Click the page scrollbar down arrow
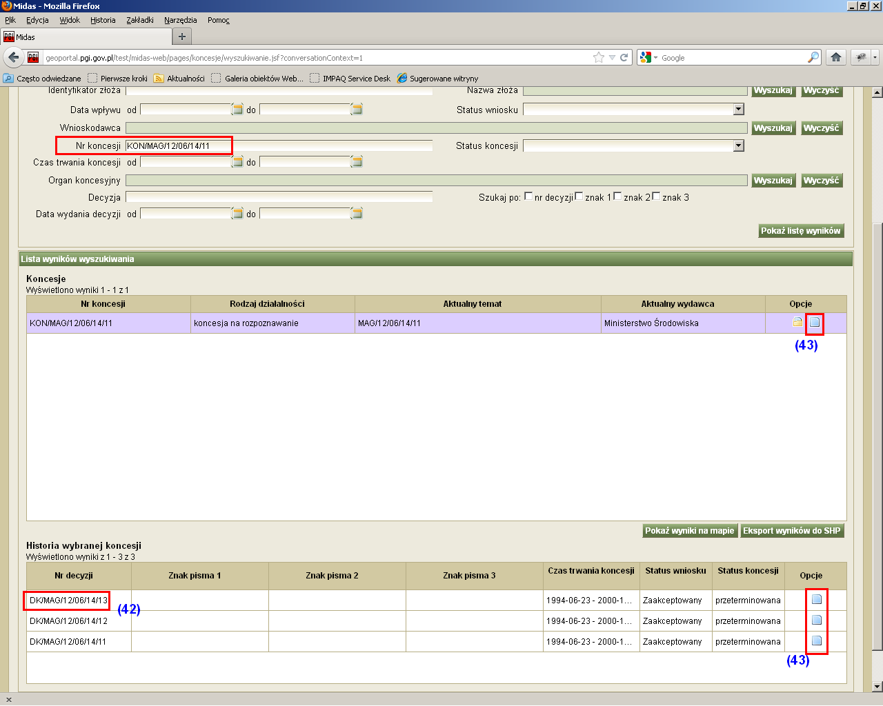The width and height of the screenshot is (883, 706). tap(877, 686)
